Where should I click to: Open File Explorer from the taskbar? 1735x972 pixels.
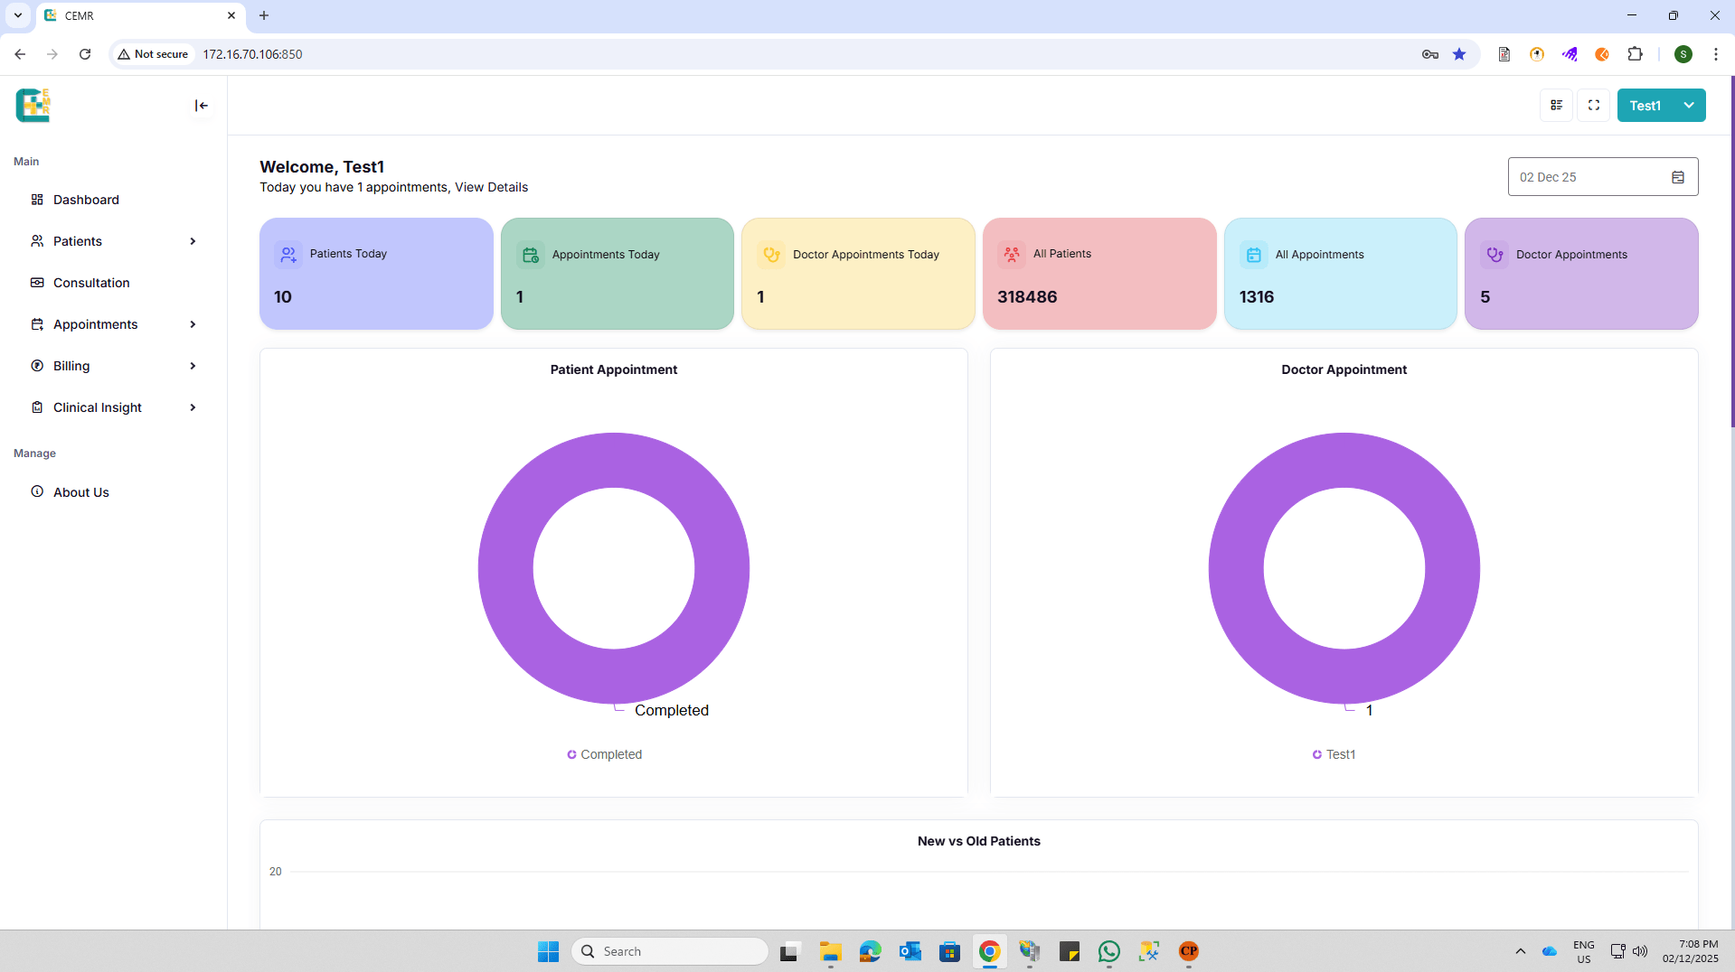click(830, 951)
